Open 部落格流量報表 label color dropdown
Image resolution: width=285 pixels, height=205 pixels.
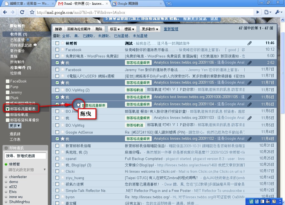[8, 109]
